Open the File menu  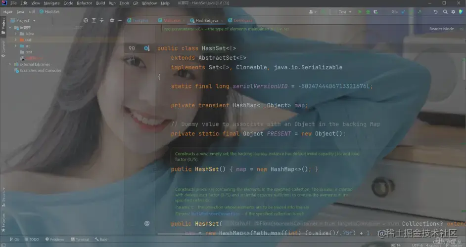13,3
